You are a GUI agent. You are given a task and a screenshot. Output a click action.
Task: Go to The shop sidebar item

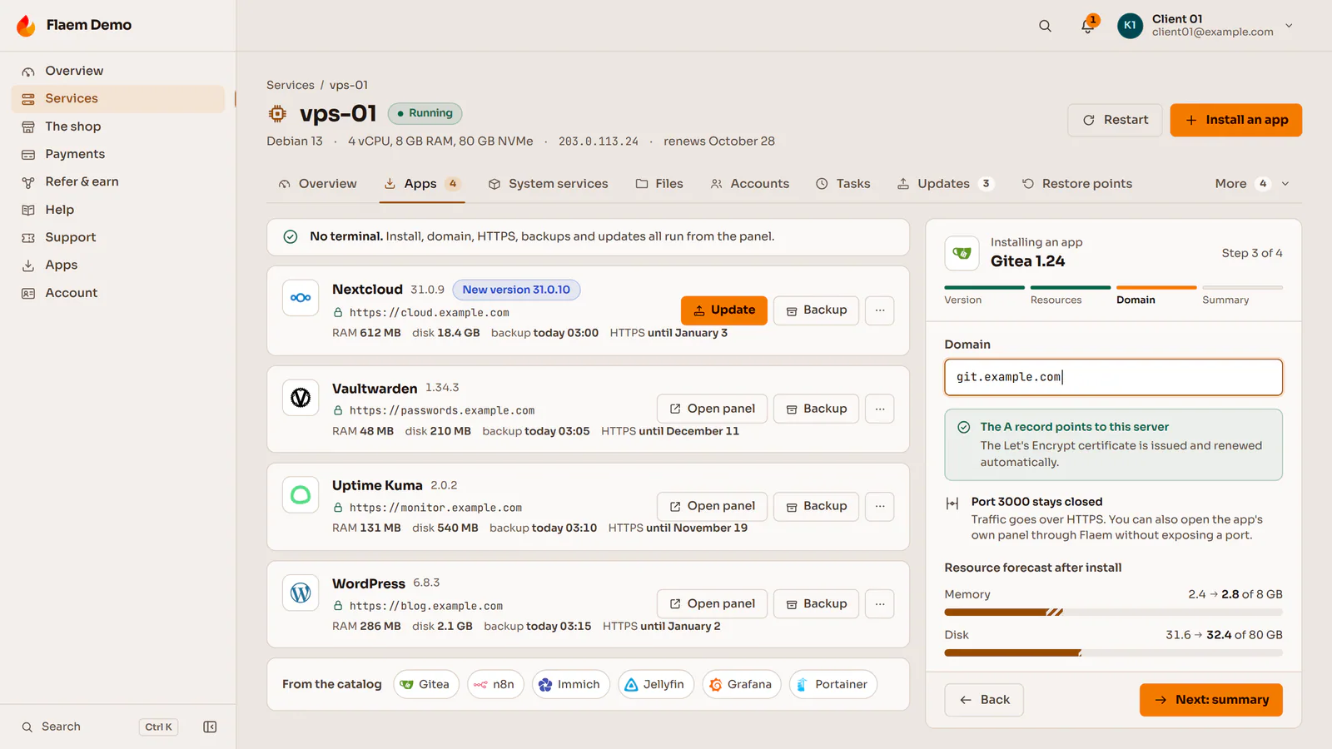[118, 126]
